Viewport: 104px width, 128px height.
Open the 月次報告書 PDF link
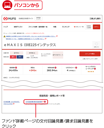tap(12, 103)
